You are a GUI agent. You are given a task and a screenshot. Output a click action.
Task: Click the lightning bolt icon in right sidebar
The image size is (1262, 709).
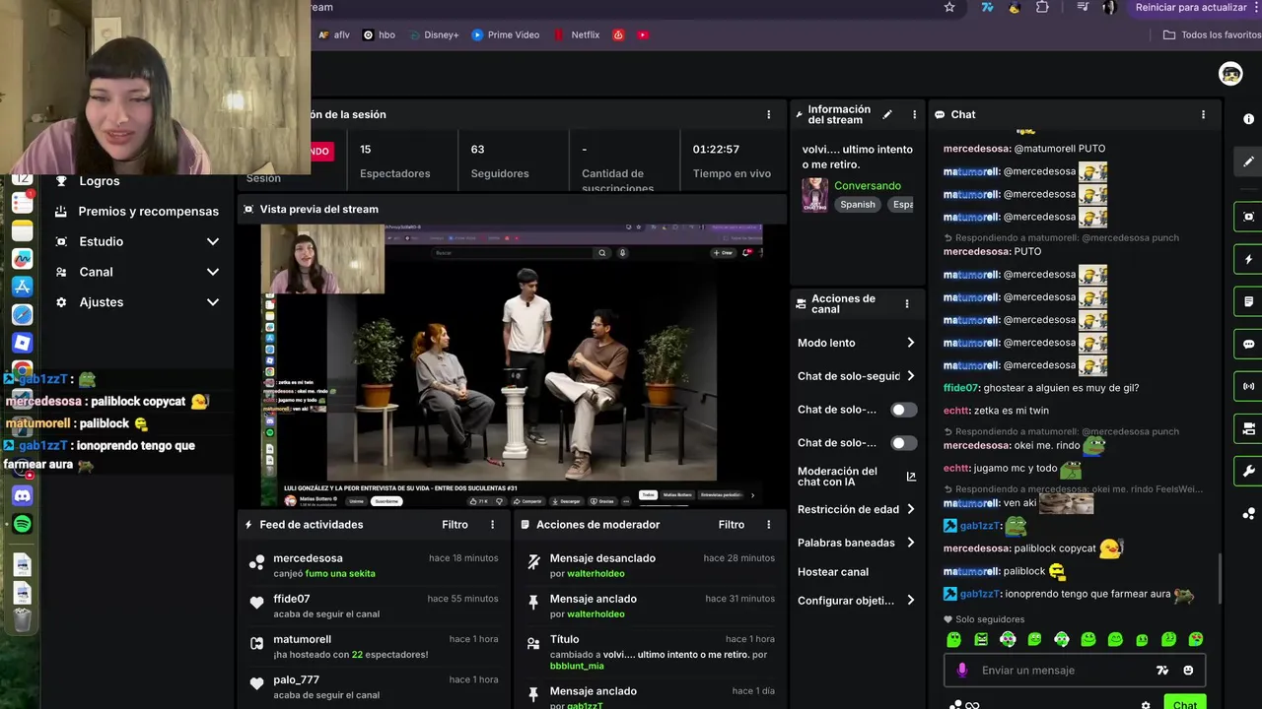pyautogui.click(x=1249, y=260)
